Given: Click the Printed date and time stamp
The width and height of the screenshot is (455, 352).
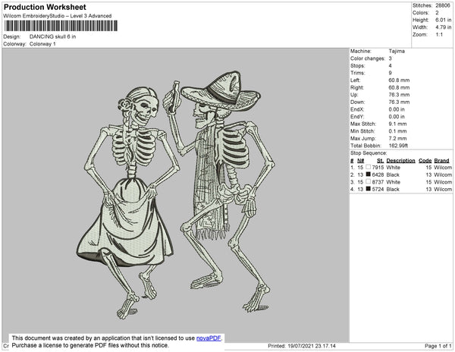Looking at the screenshot, I should [x=302, y=346].
